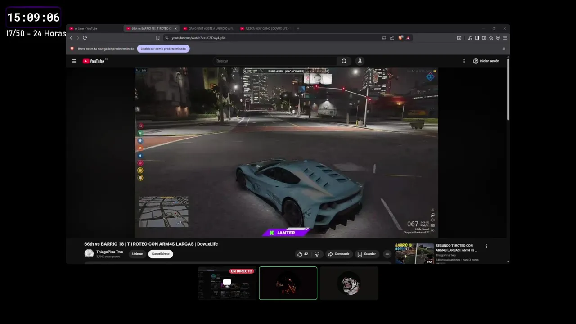Open recommended title 'SEGUNDO T1ROTEO CON ARM4S LARGAS'
This screenshot has width=576, height=324.
coord(456,248)
